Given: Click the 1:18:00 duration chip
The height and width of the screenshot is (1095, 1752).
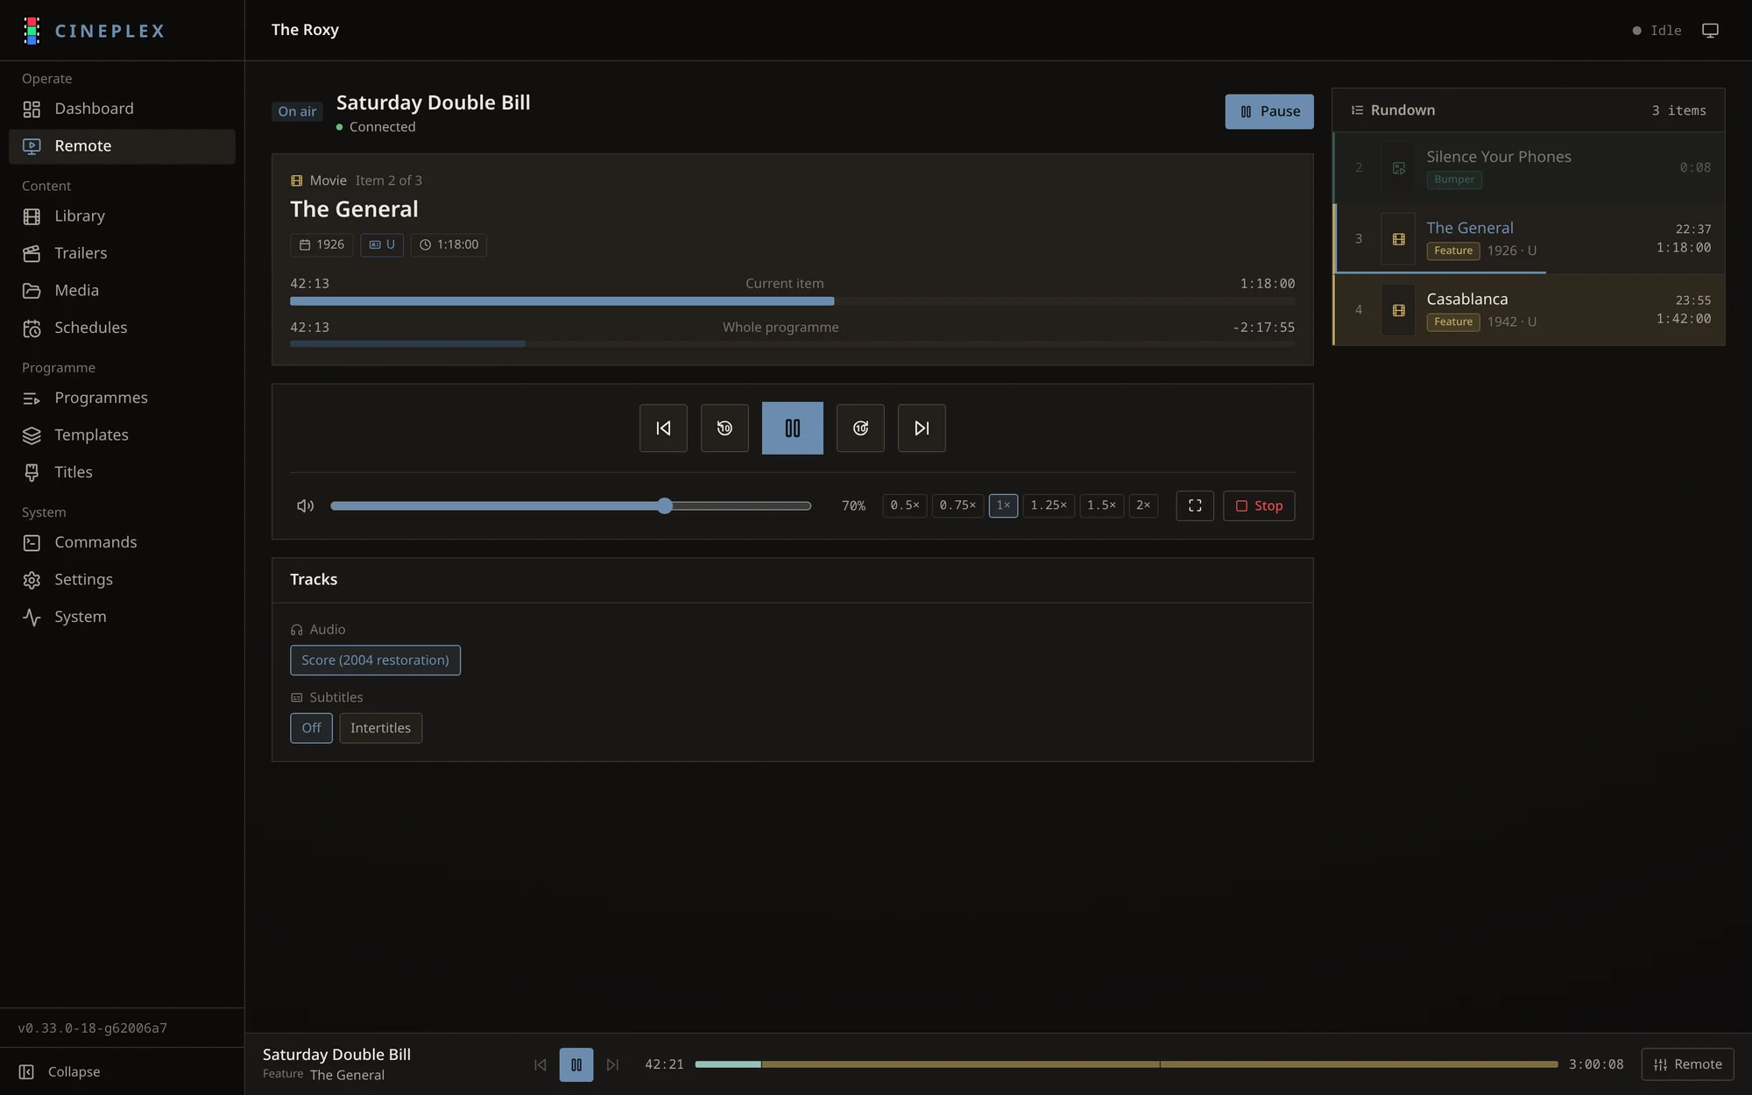Looking at the screenshot, I should [449, 245].
